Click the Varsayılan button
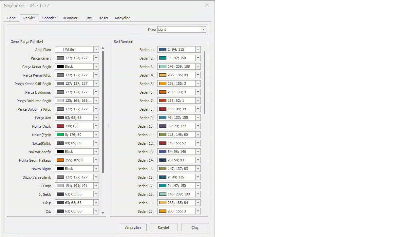Viewport: 416px width, 237px height. coord(133,228)
